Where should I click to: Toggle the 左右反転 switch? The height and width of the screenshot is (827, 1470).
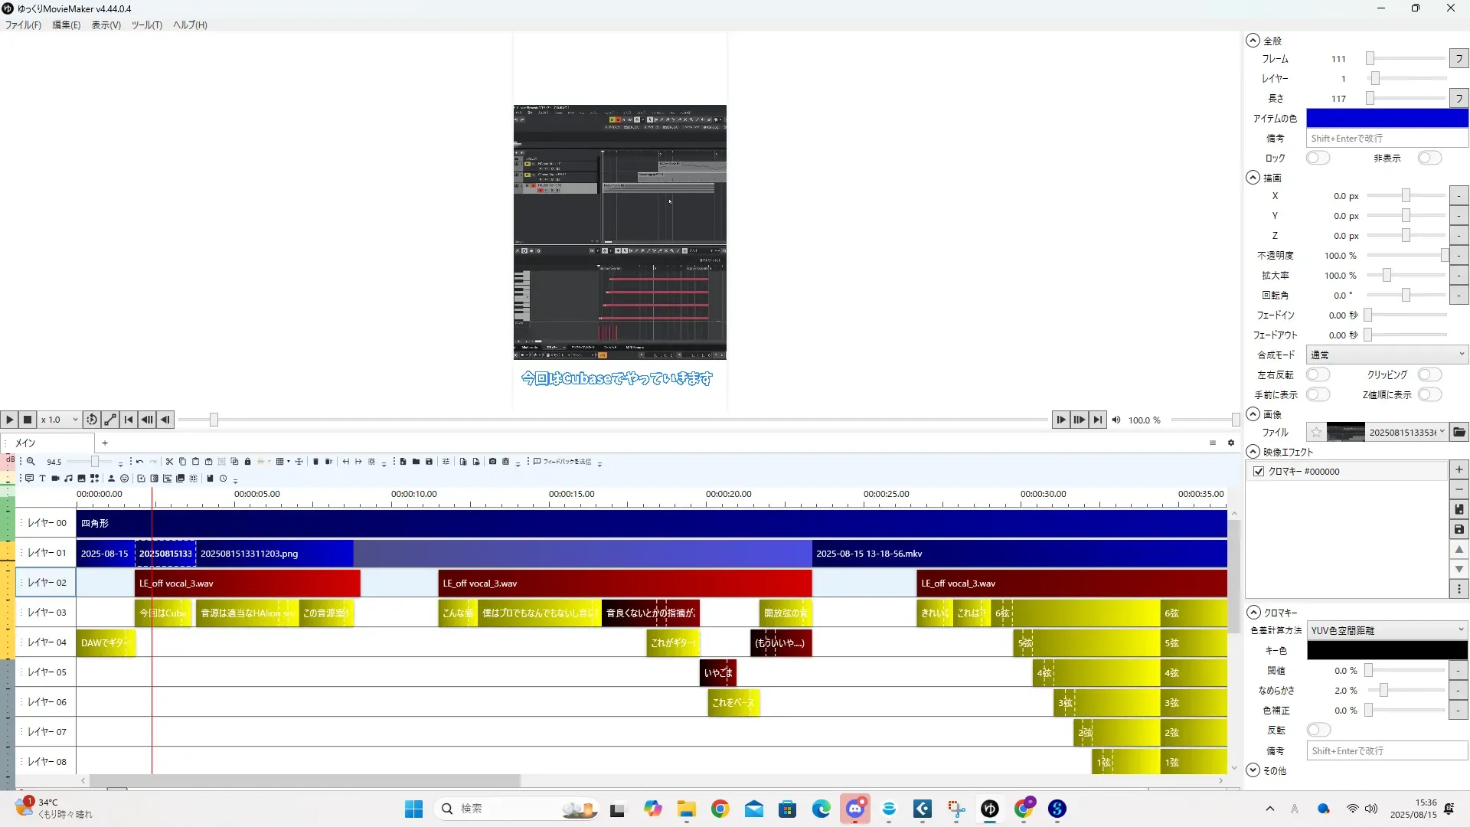(x=1318, y=374)
